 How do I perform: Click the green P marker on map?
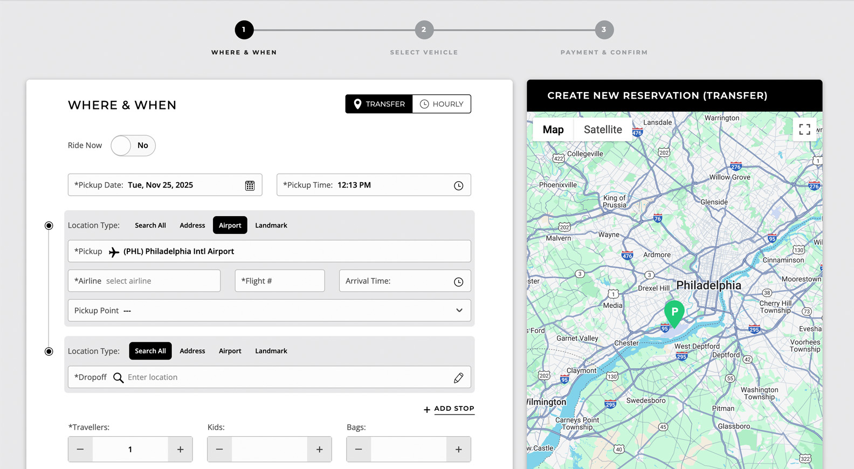coord(674,313)
